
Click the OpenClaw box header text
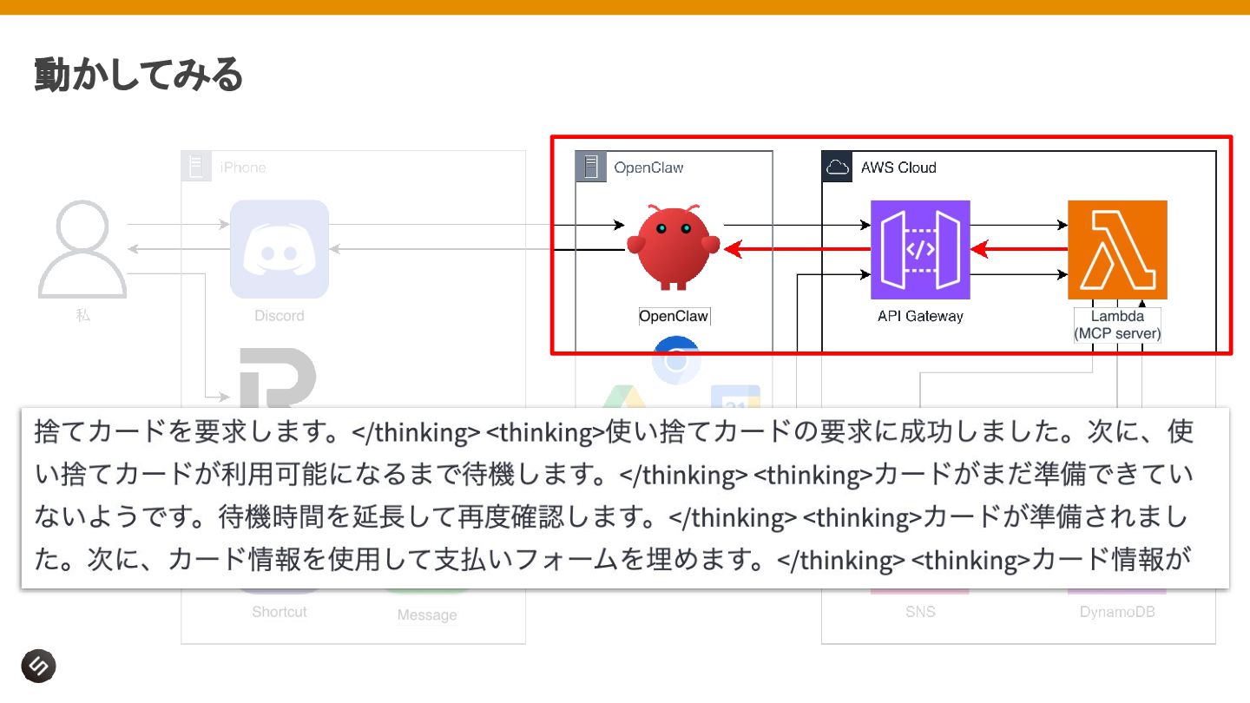tap(648, 168)
